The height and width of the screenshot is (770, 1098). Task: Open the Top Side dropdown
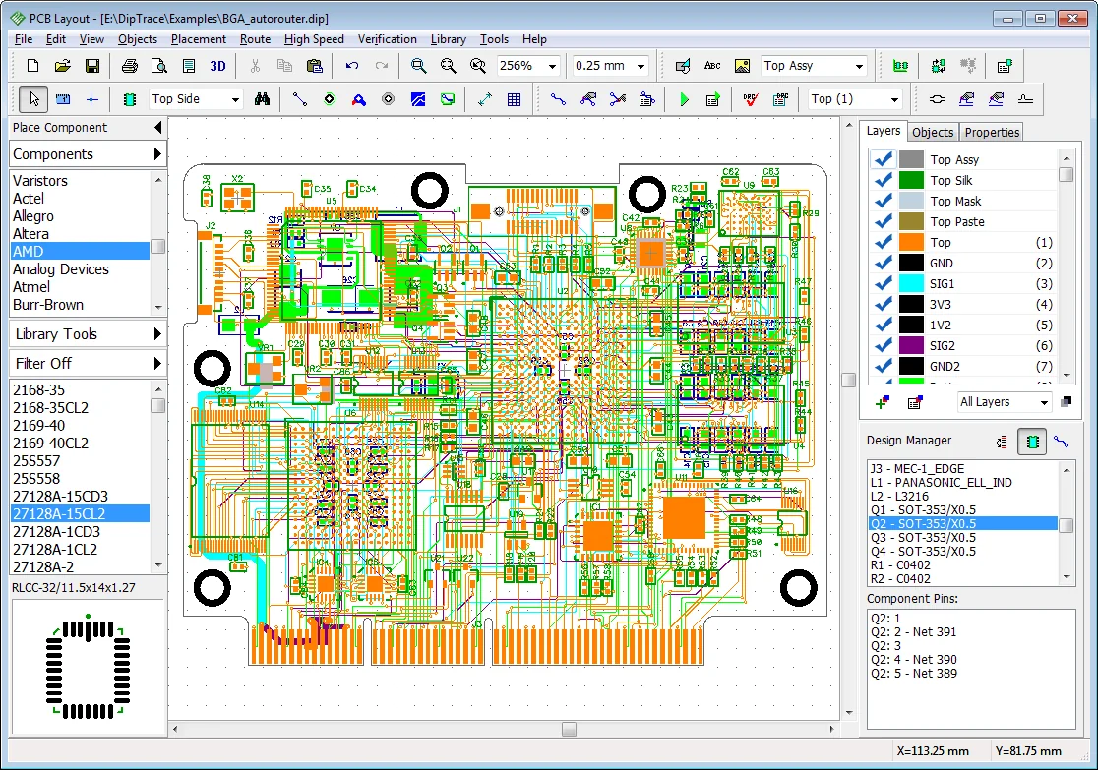[194, 98]
